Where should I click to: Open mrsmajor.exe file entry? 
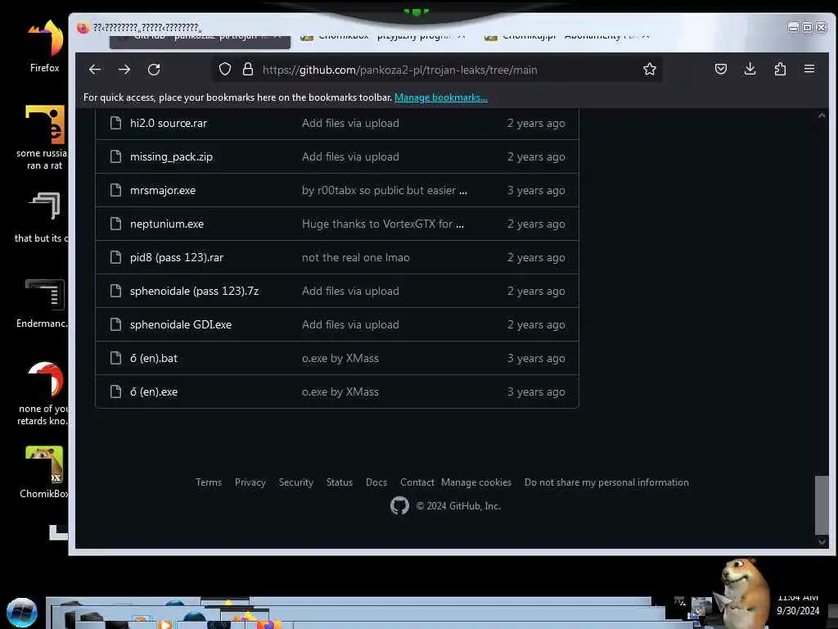(163, 190)
